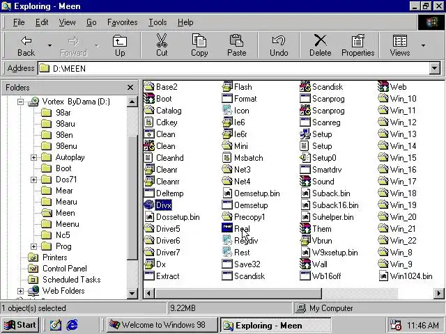Open Properties from the toolbar
This screenshot has height=334, width=446.
click(x=357, y=45)
